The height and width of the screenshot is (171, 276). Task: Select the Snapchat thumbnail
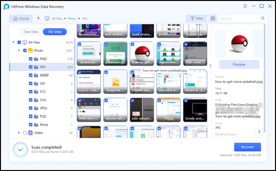[115, 82]
